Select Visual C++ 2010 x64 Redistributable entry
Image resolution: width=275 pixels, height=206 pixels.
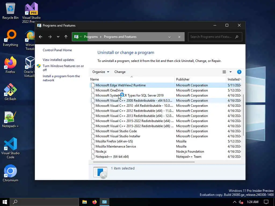point(165,106)
